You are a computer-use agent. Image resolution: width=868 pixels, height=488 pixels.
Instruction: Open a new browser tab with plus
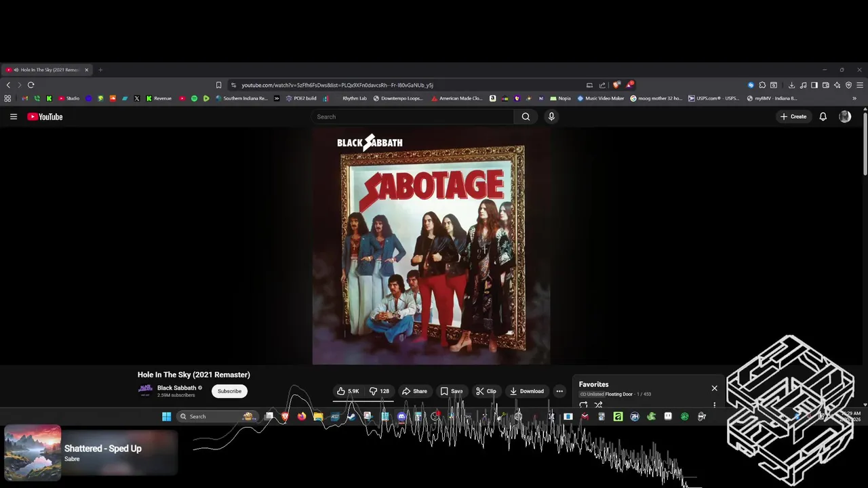click(100, 70)
